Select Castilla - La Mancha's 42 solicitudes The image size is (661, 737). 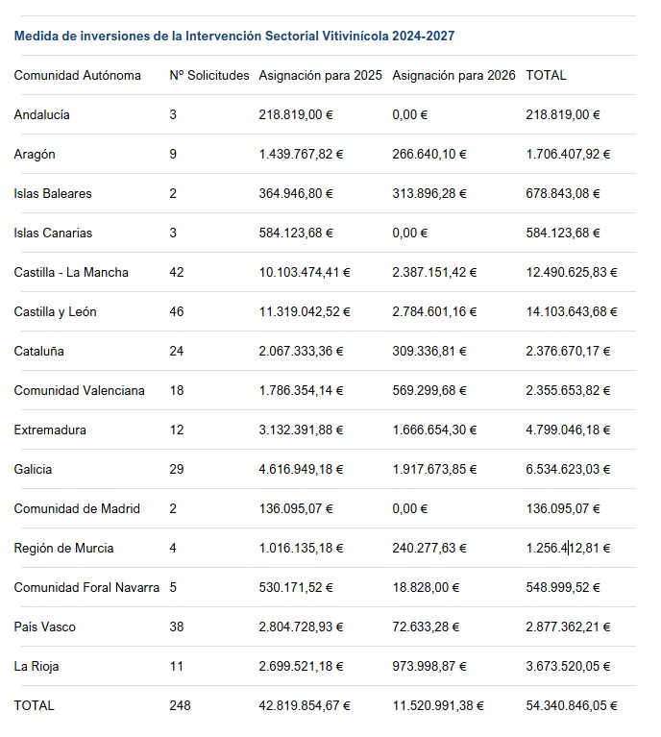coord(176,273)
